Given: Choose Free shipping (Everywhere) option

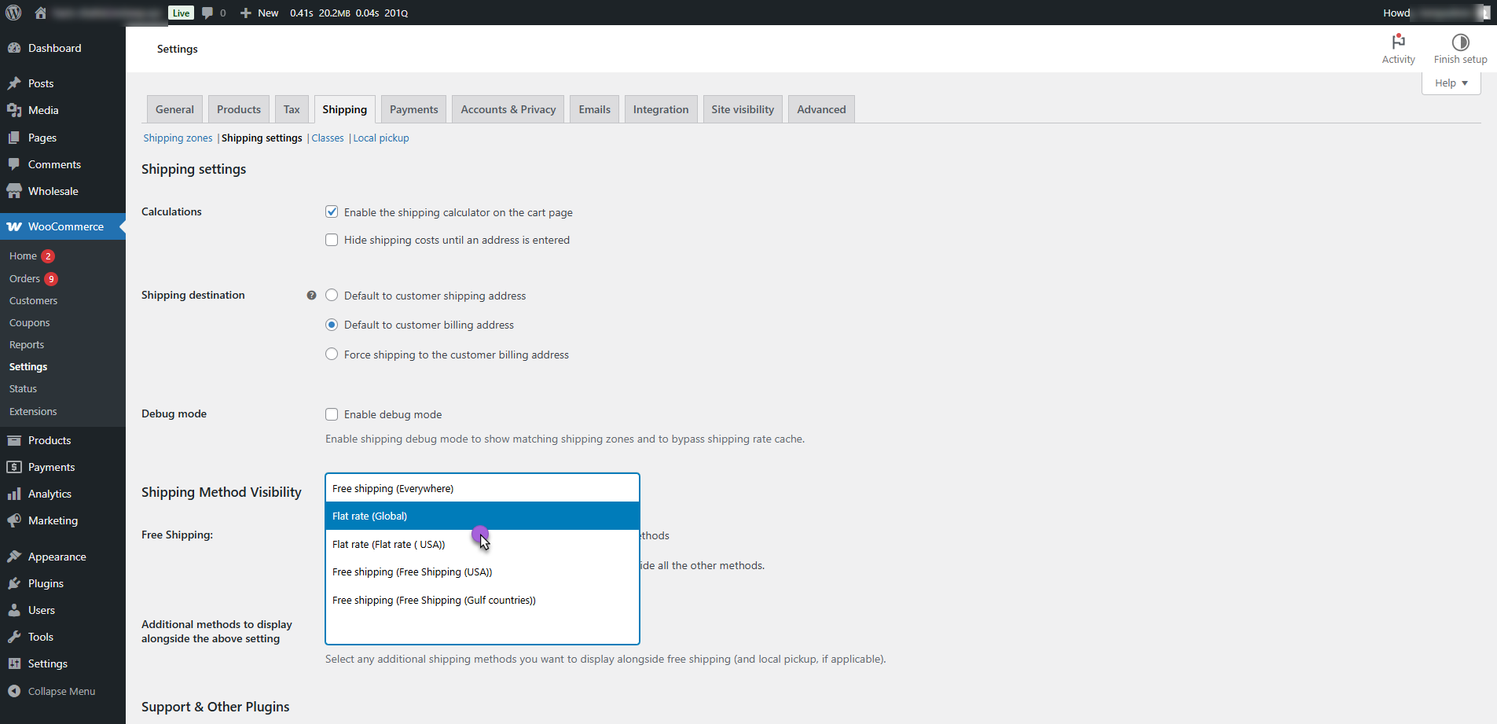Looking at the screenshot, I should click(x=482, y=488).
